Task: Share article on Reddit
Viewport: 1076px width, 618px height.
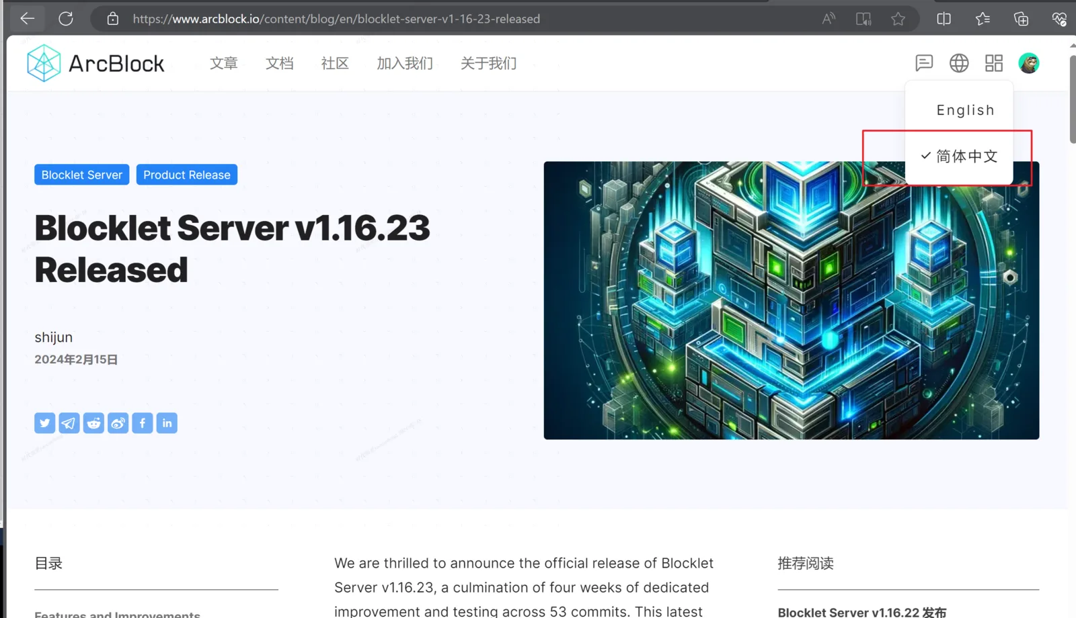Action: pyautogui.click(x=93, y=423)
